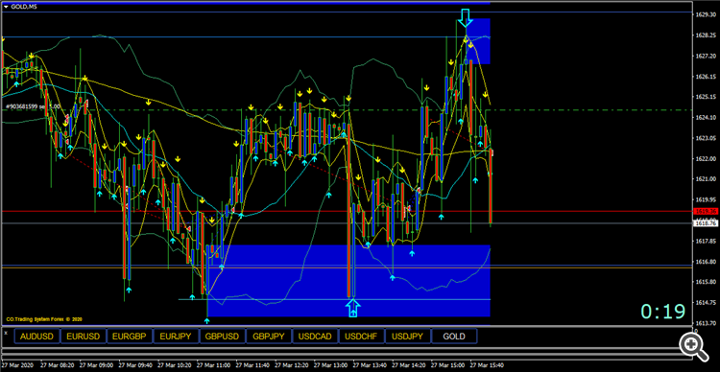Switch chart to EURUSD
The image size is (720, 372).
pos(84,337)
